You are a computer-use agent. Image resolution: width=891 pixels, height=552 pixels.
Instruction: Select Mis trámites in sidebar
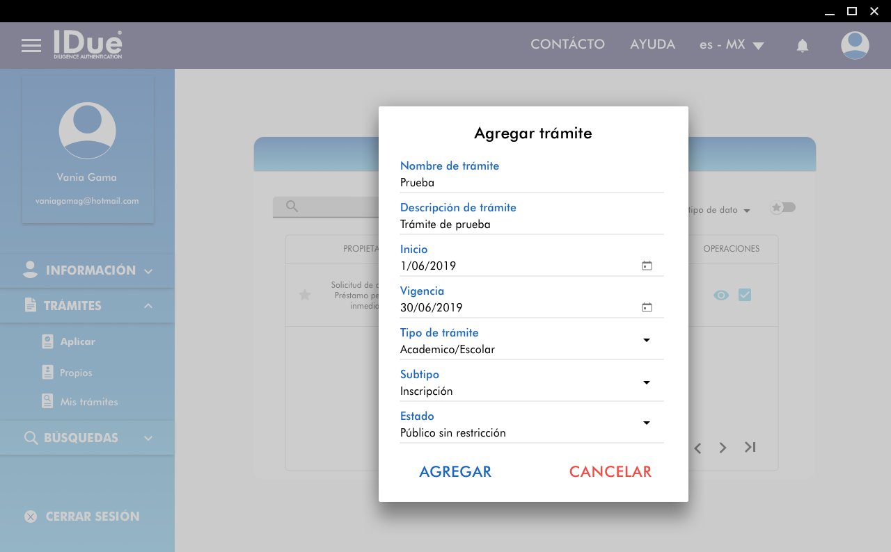coord(88,402)
